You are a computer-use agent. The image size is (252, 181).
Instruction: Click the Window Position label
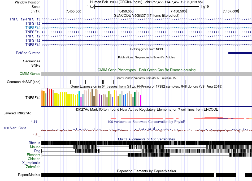pos(28,2)
